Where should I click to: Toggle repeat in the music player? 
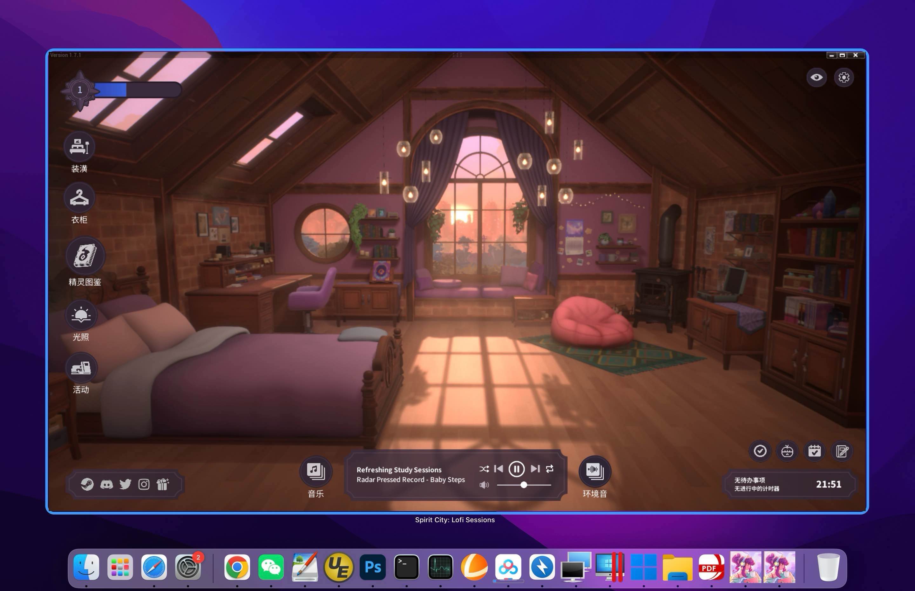coord(549,469)
